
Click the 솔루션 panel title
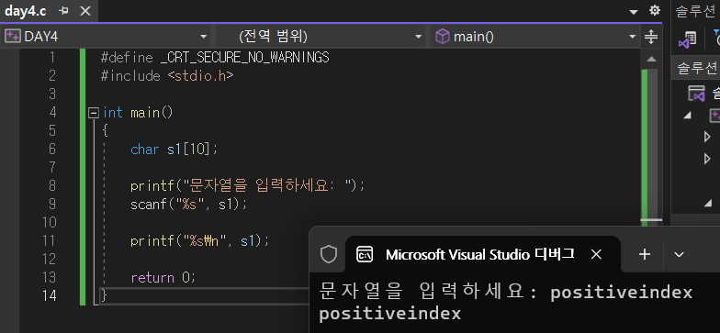(695, 11)
